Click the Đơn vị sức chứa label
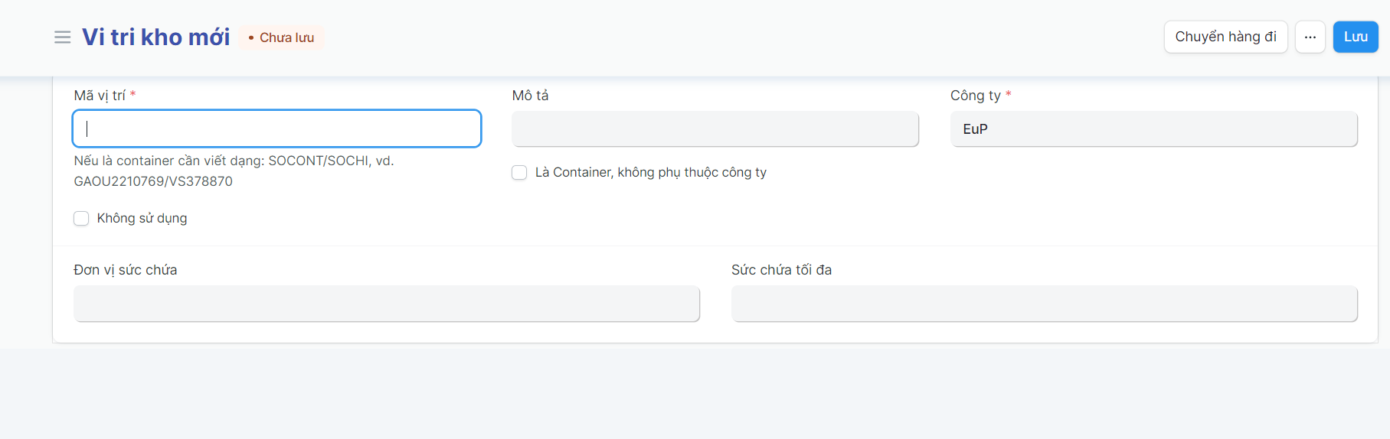This screenshot has width=1390, height=439. coord(126,270)
